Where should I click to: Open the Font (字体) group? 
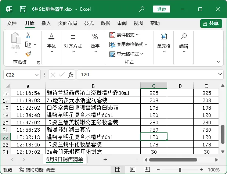[51, 43]
